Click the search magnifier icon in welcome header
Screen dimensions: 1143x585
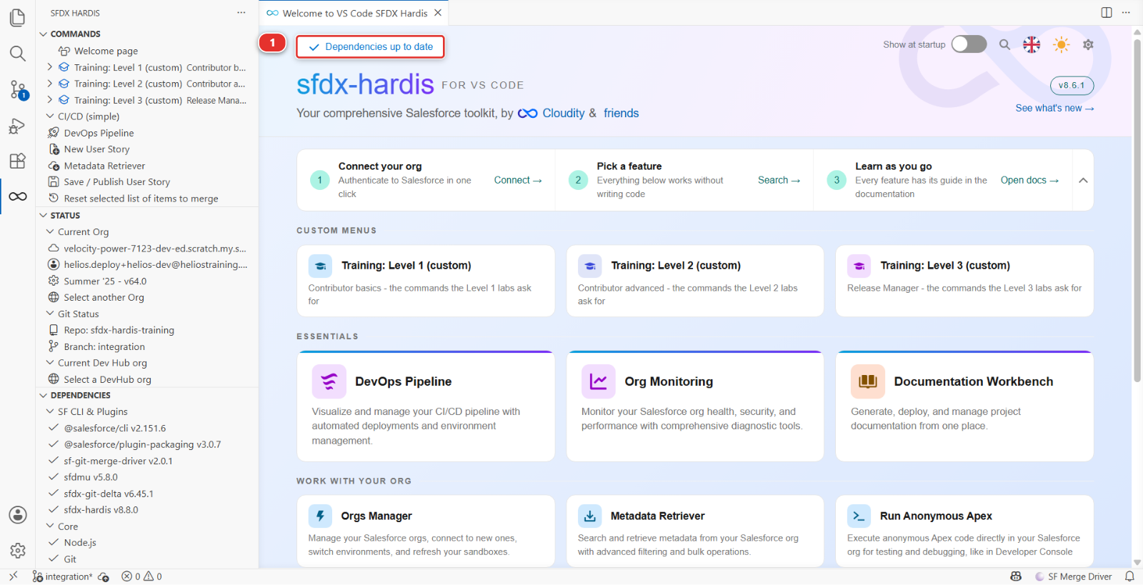click(1004, 44)
